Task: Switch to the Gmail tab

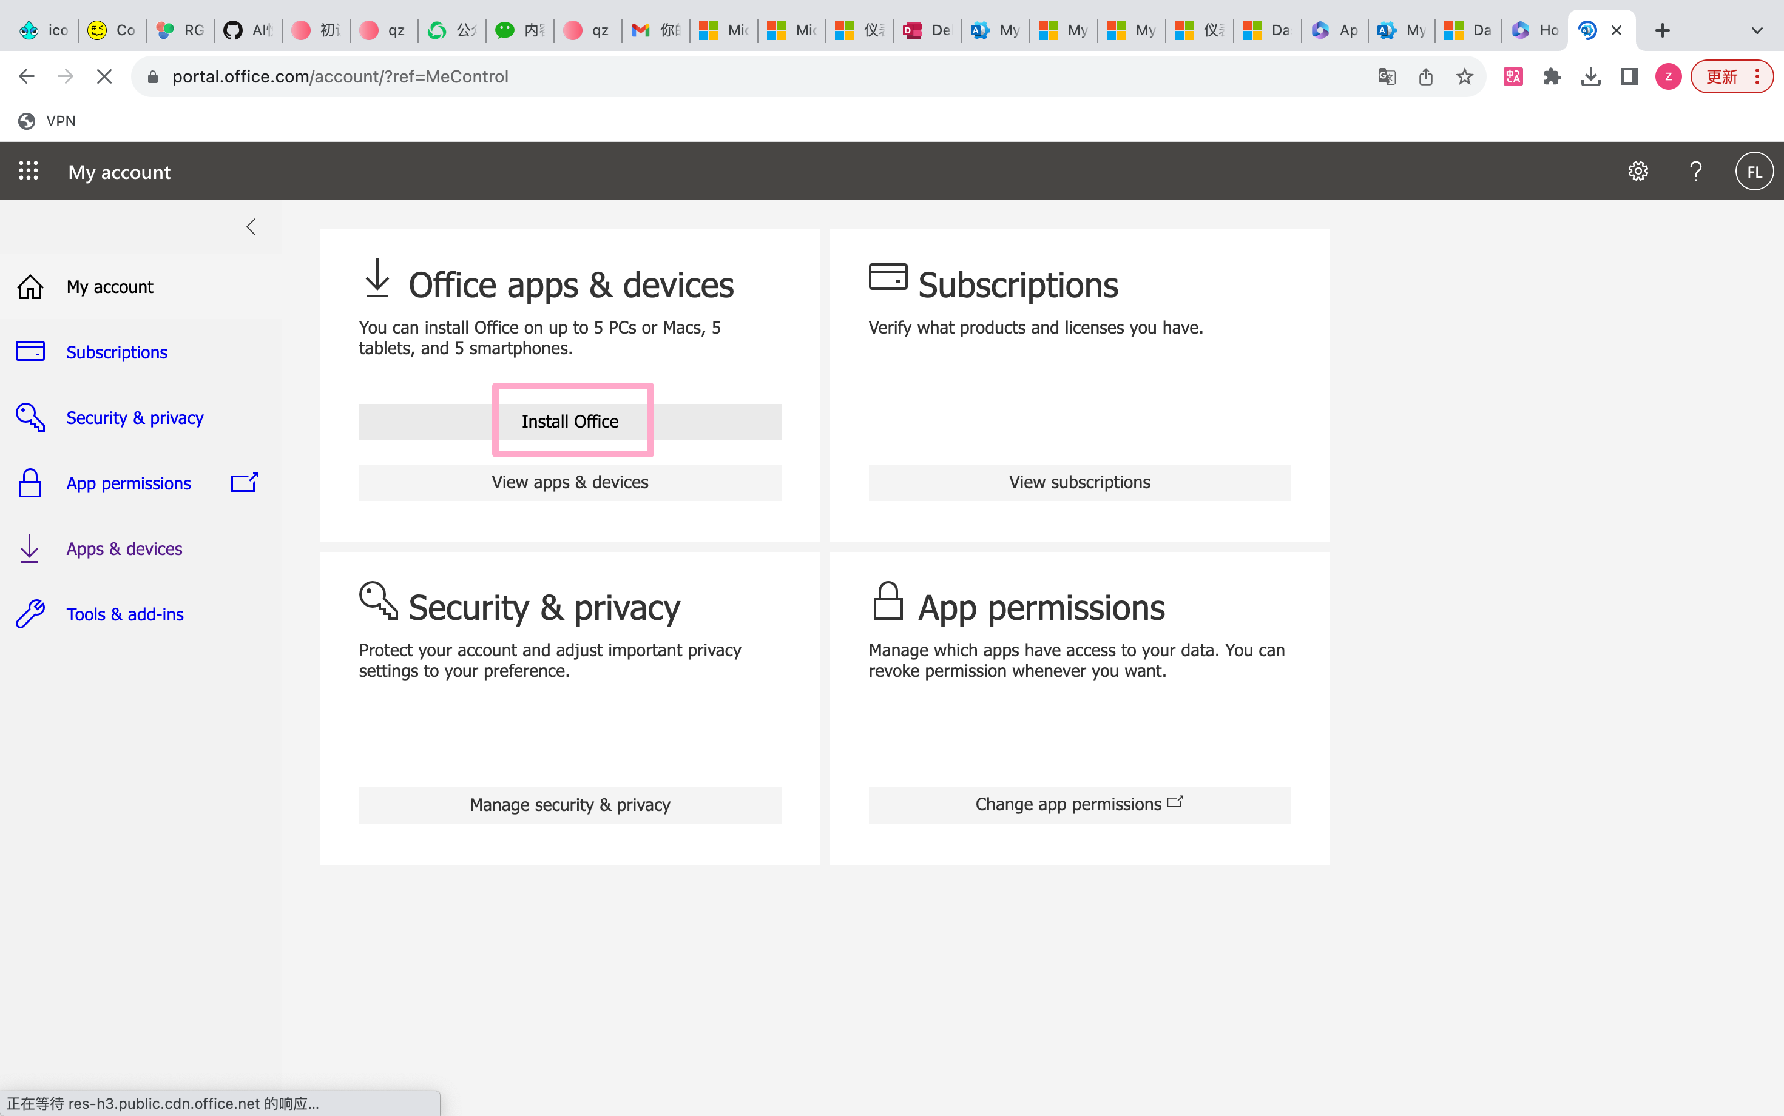Action: [656, 30]
